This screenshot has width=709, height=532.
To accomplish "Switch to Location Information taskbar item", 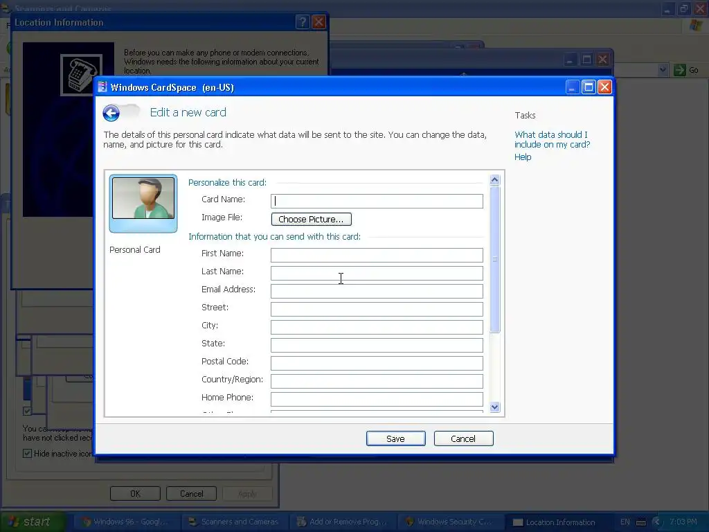I will [x=557, y=522].
